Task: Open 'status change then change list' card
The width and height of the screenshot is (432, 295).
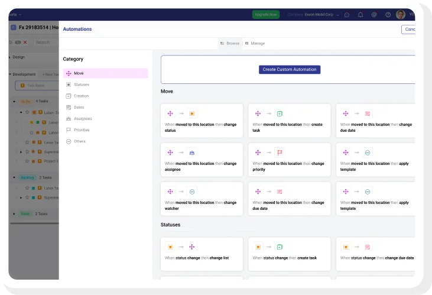Action: coord(202,254)
